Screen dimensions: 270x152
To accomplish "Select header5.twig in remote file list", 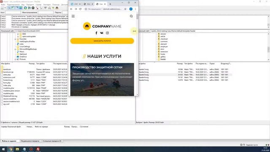I will [143, 80].
